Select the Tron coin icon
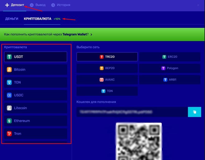This screenshot has width=205, height=160. 9,134
